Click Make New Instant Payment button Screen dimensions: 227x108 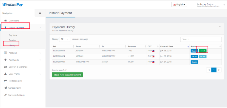67,75
